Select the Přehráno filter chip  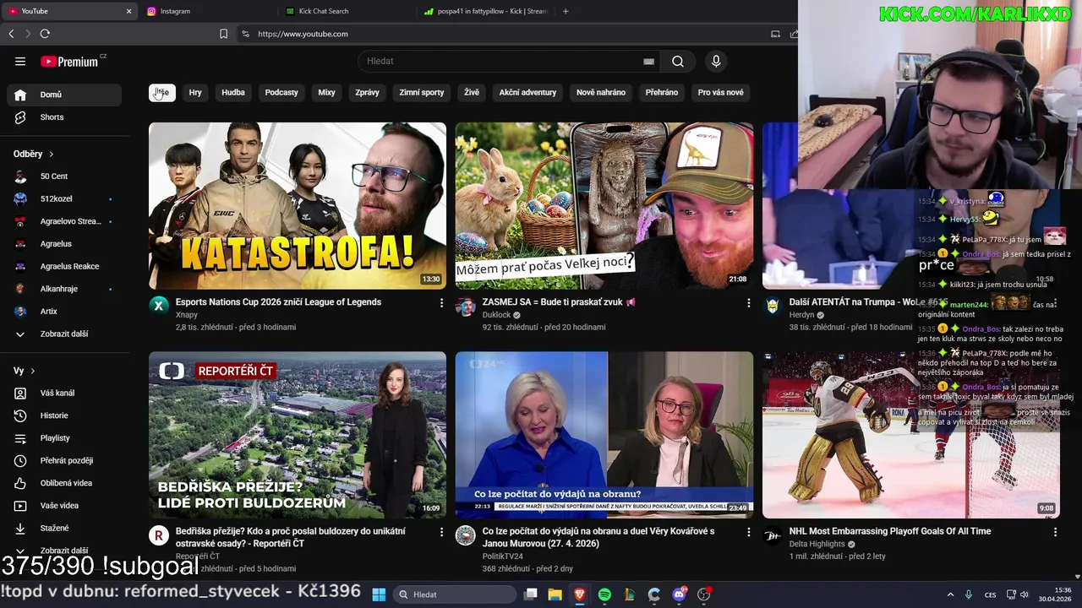click(x=662, y=93)
